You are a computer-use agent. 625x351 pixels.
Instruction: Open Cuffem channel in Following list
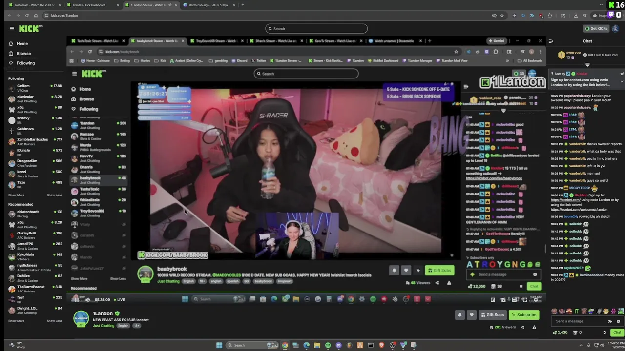click(x=35, y=88)
